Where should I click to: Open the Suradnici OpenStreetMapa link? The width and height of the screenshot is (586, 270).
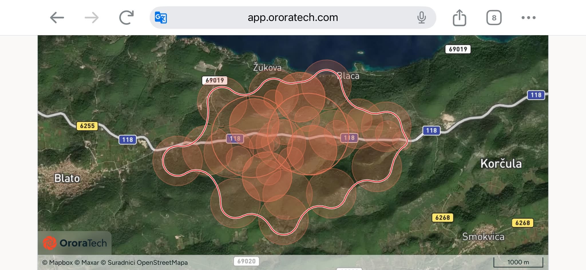point(144,262)
